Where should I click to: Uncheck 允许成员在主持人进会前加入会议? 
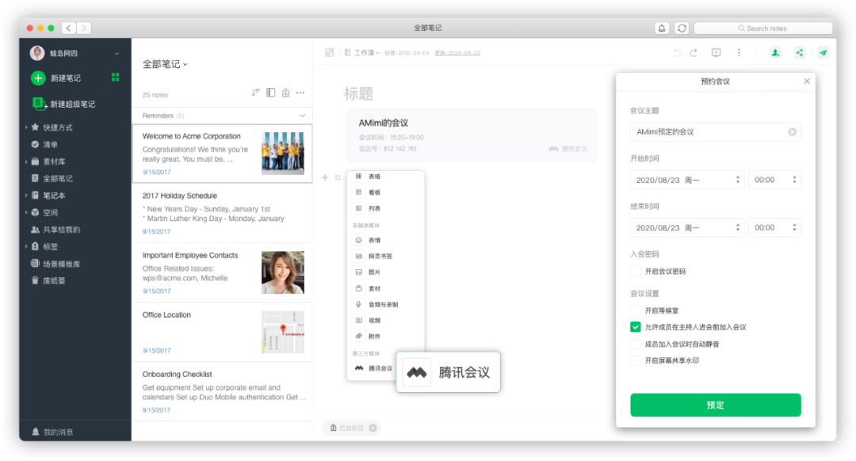pos(636,327)
